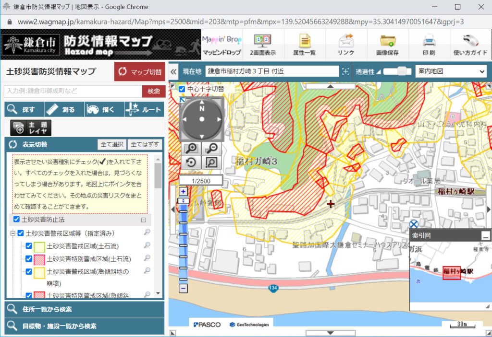Close the index map with X icon
The height and width of the screenshot is (337, 492).
(414, 224)
